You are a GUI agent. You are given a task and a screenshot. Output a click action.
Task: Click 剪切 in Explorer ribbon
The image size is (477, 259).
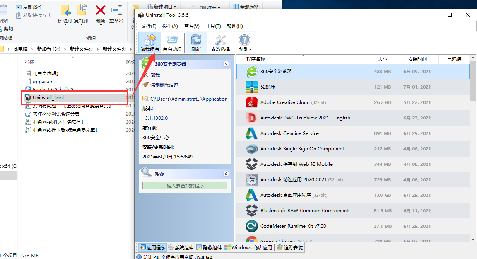pyautogui.click(x=7, y=29)
